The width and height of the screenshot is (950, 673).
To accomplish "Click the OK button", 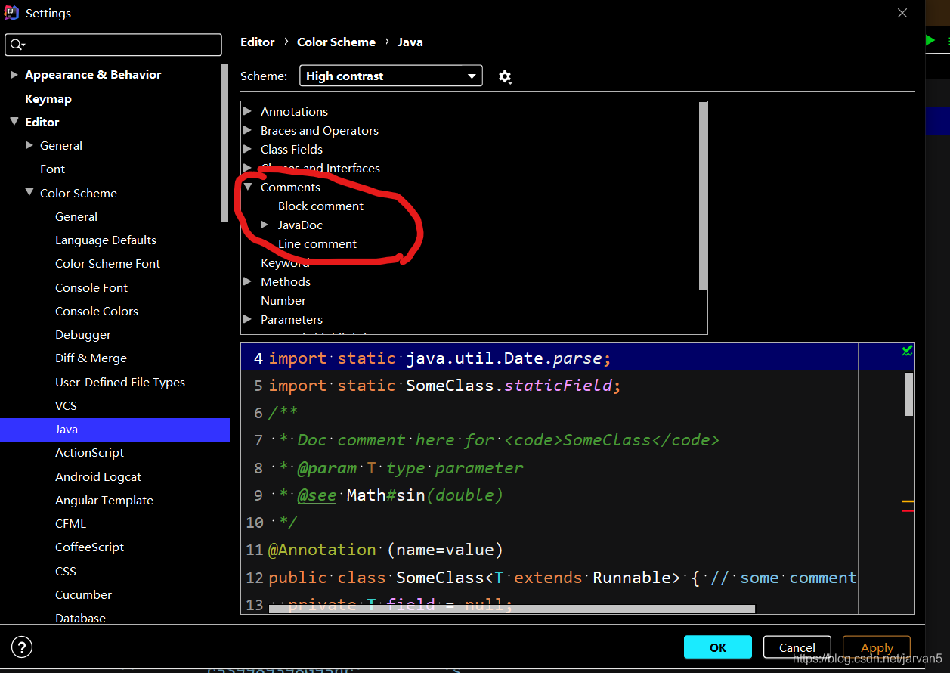I will coord(717,647).
